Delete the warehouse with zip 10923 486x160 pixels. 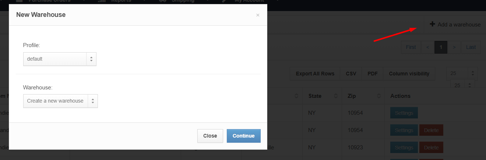431,147
